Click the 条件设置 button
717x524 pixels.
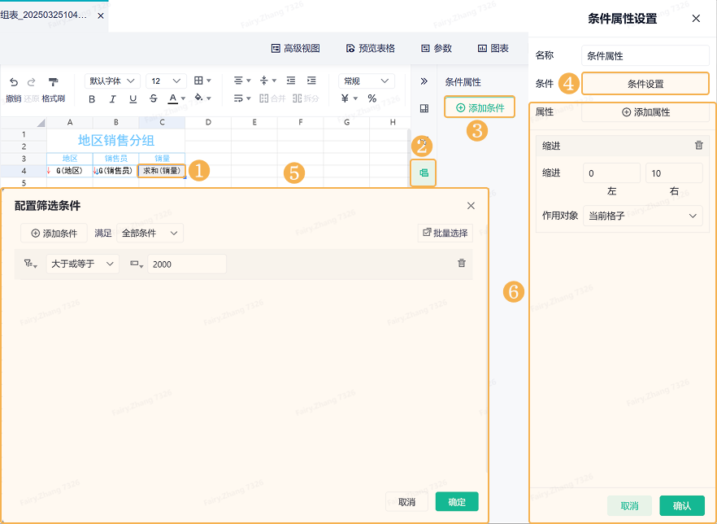coord(645,84)
